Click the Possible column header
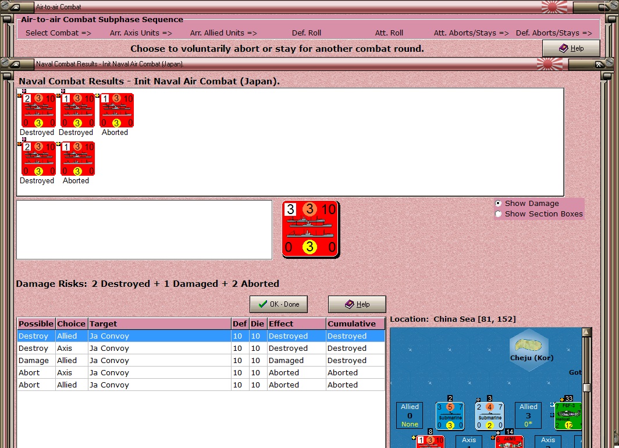This screenshot has width=619, height=448. [x=36, y=323]
